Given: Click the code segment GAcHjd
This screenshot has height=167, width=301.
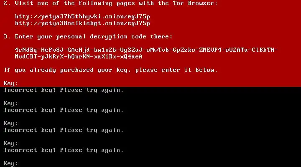Looking at the screenshot, I should coord(79,50).
